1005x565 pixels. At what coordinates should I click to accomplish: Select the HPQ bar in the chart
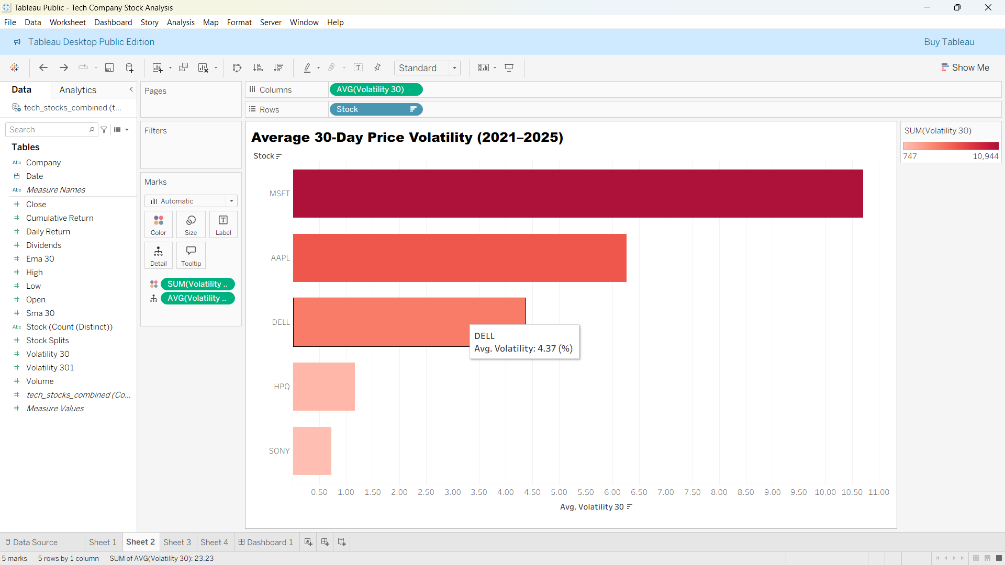[324, 387]
